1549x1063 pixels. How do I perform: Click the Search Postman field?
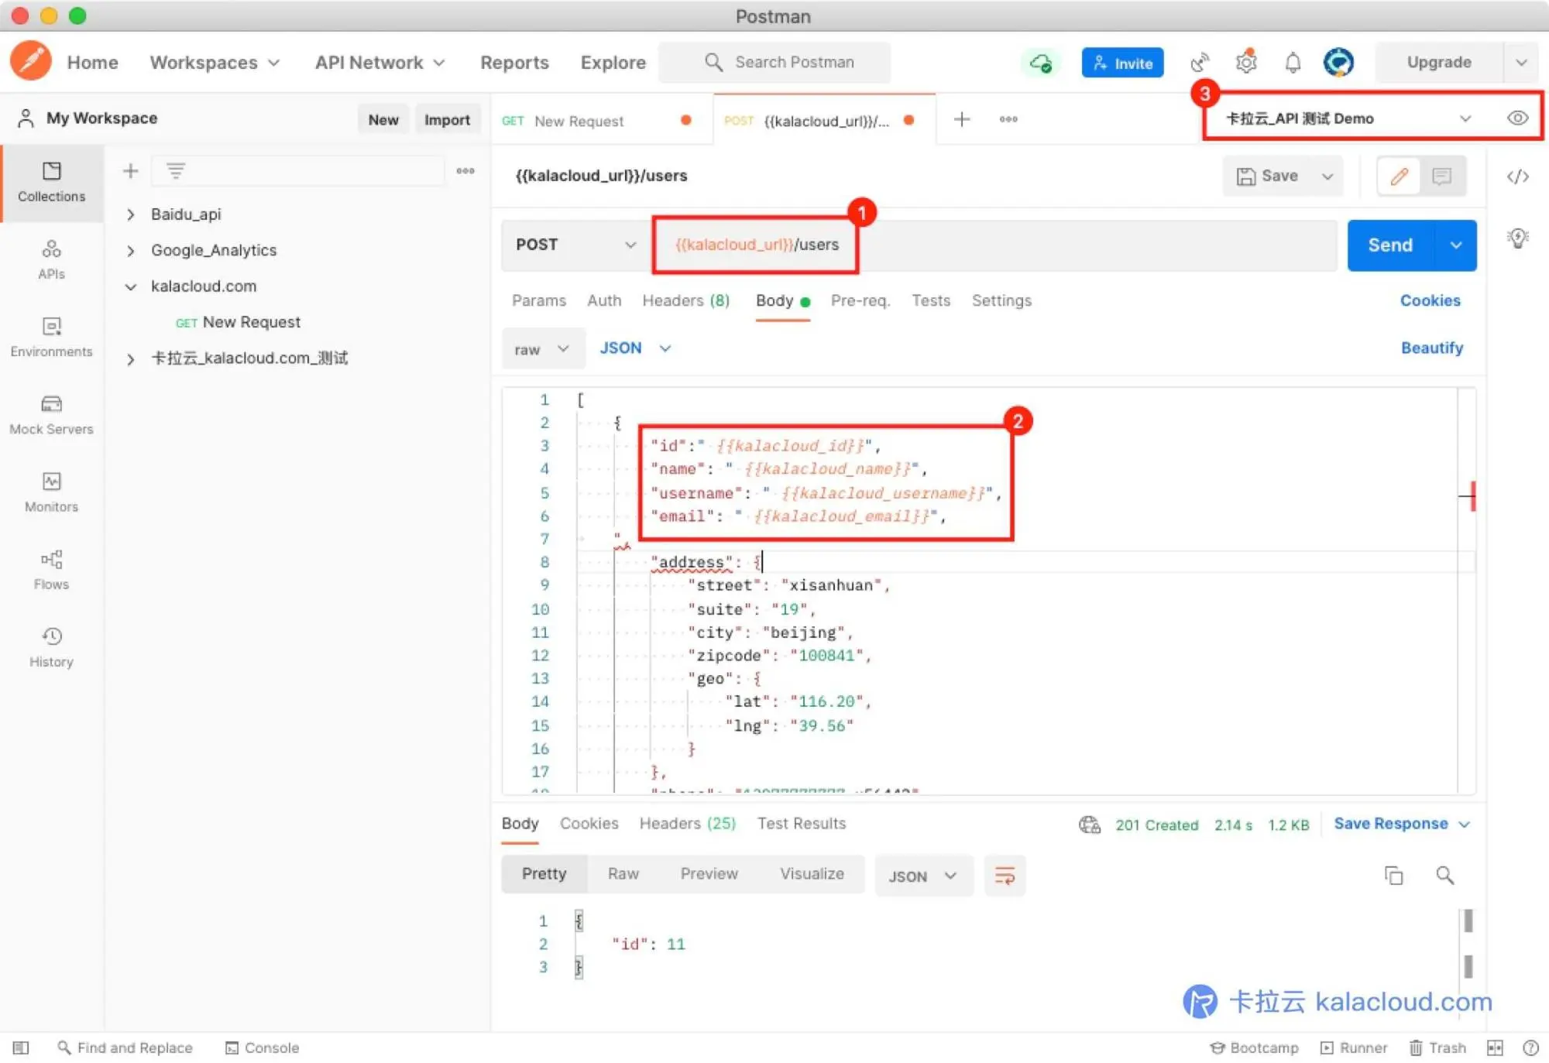click(x=774, y=63)
